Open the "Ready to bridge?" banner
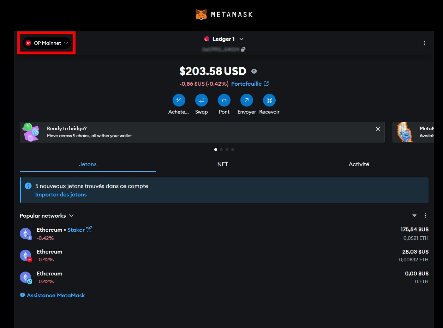443x328 pixels. coord(202,132)
